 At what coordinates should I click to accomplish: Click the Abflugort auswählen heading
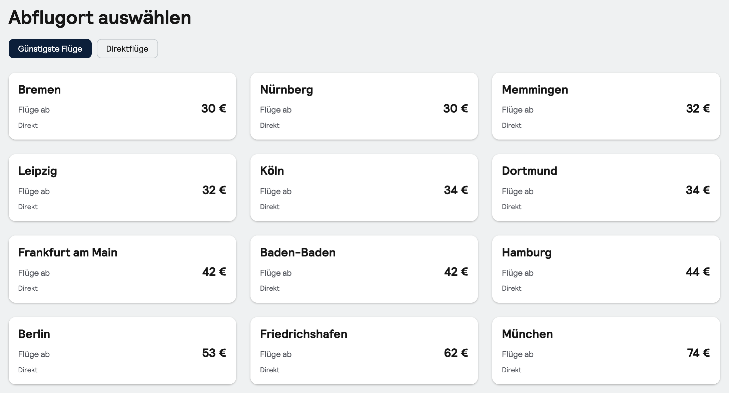coord(100,17)
